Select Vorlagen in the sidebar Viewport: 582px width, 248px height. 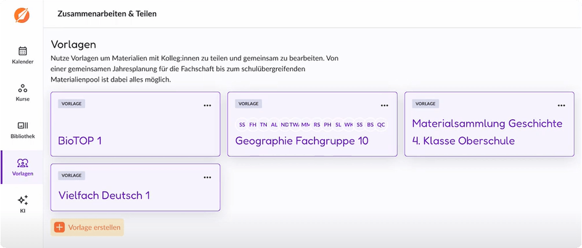(22, 167)
